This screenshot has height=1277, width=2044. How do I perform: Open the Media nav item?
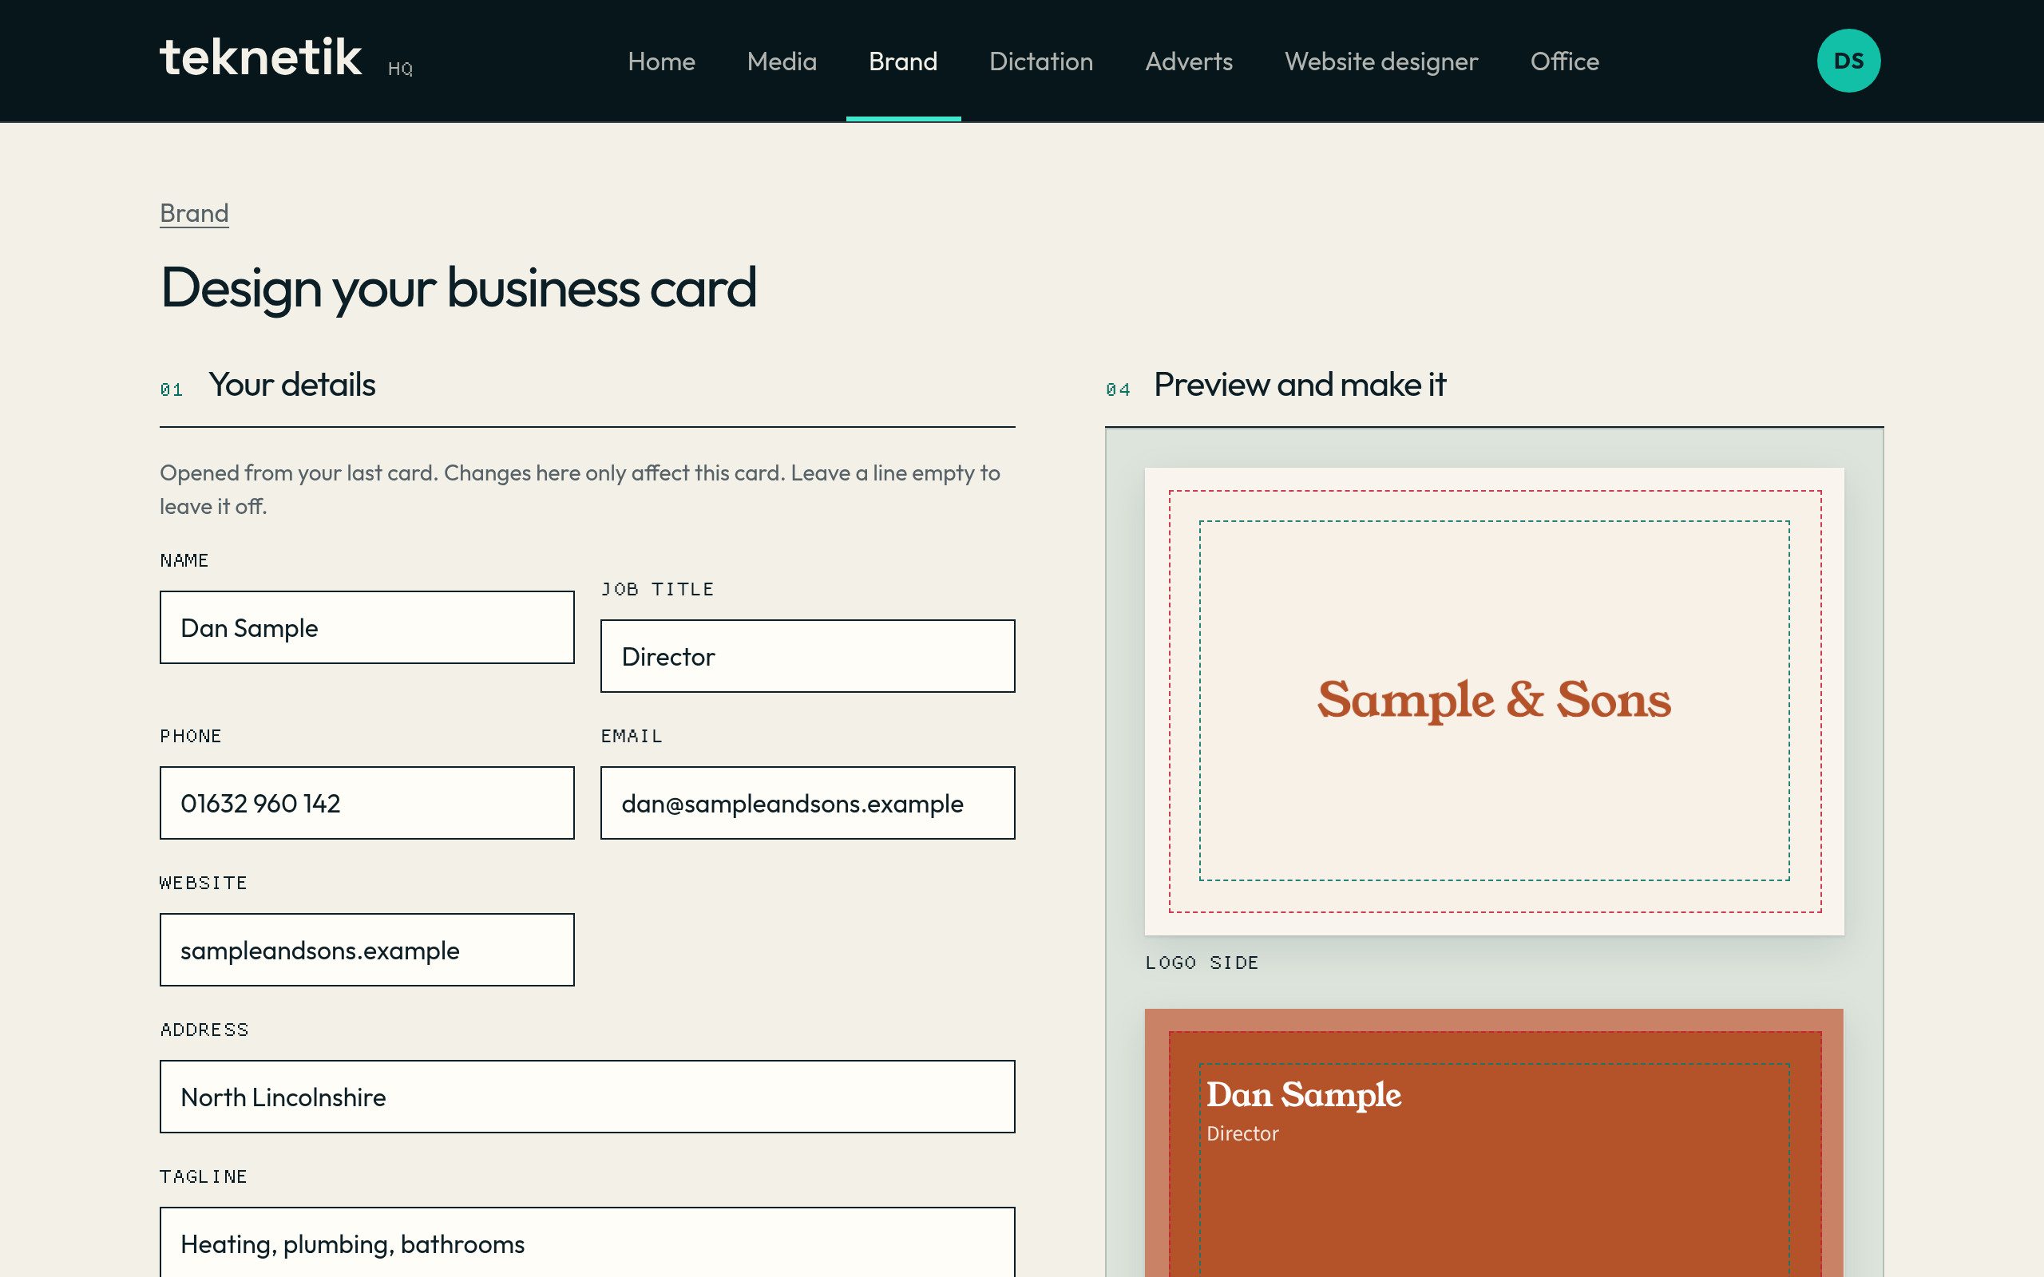pyautogui.click(x=782, y=61)
